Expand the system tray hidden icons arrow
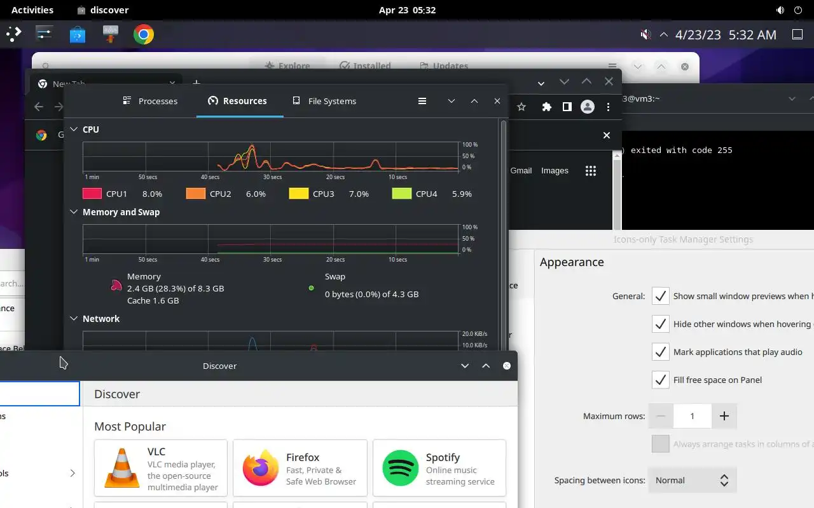This screenshot has width=814, height=508. [664, 35]
